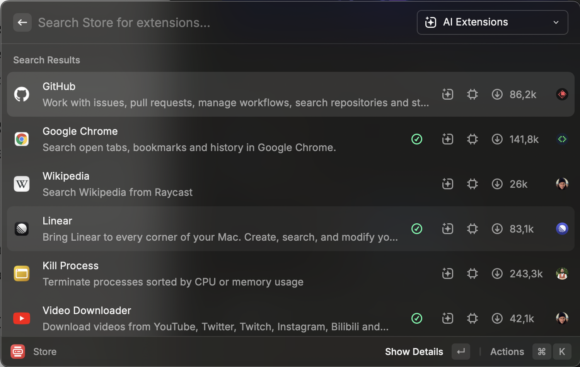Image resolution: width=580 pixels, height=367 pixels.
Task: Click the Return key icon in footer
Action: pos(461,352)
